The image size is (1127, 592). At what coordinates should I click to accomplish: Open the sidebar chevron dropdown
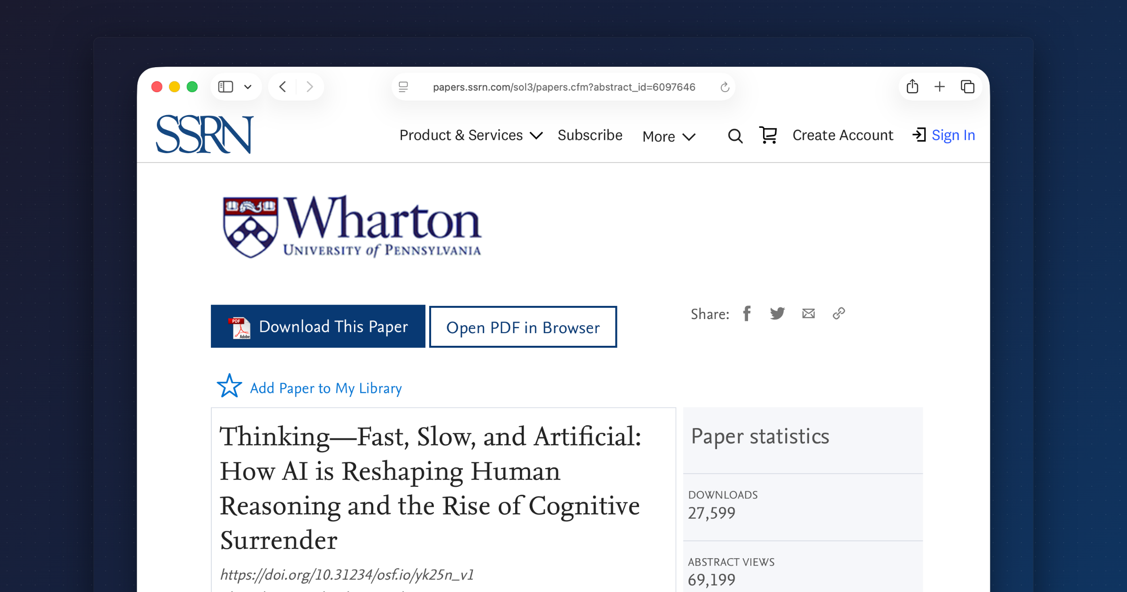[x=248, y=86]
